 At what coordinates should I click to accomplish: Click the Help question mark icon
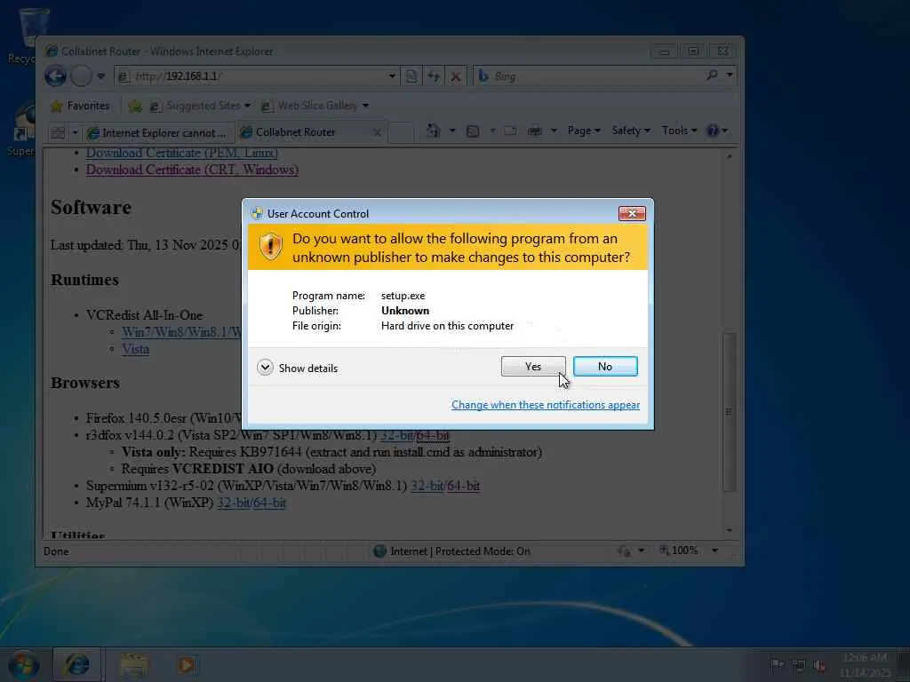(x=712, y=131)
